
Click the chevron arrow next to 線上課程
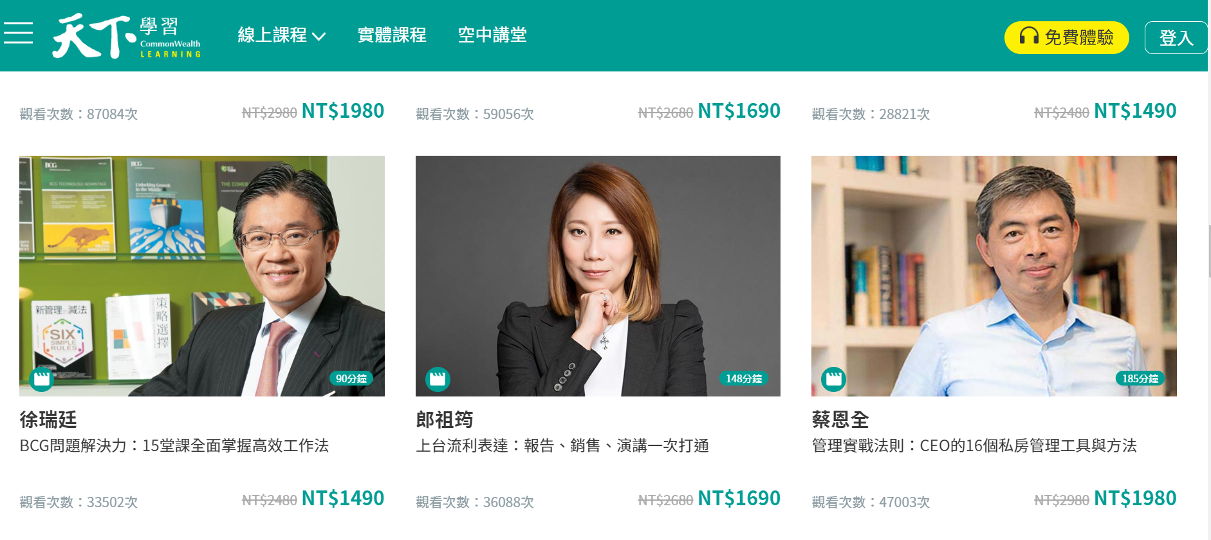(x=319, y=37)
